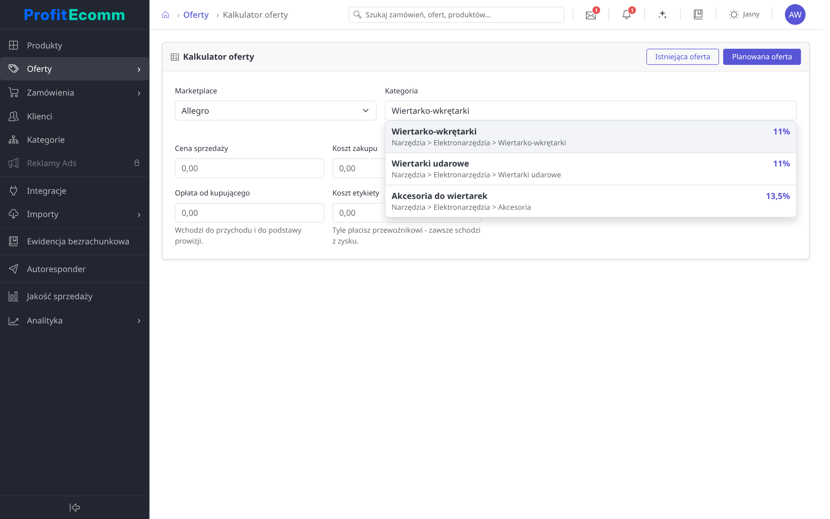Focus the Cena sprzedaży field
Screen dimensions: 830x519
(249, 168)
